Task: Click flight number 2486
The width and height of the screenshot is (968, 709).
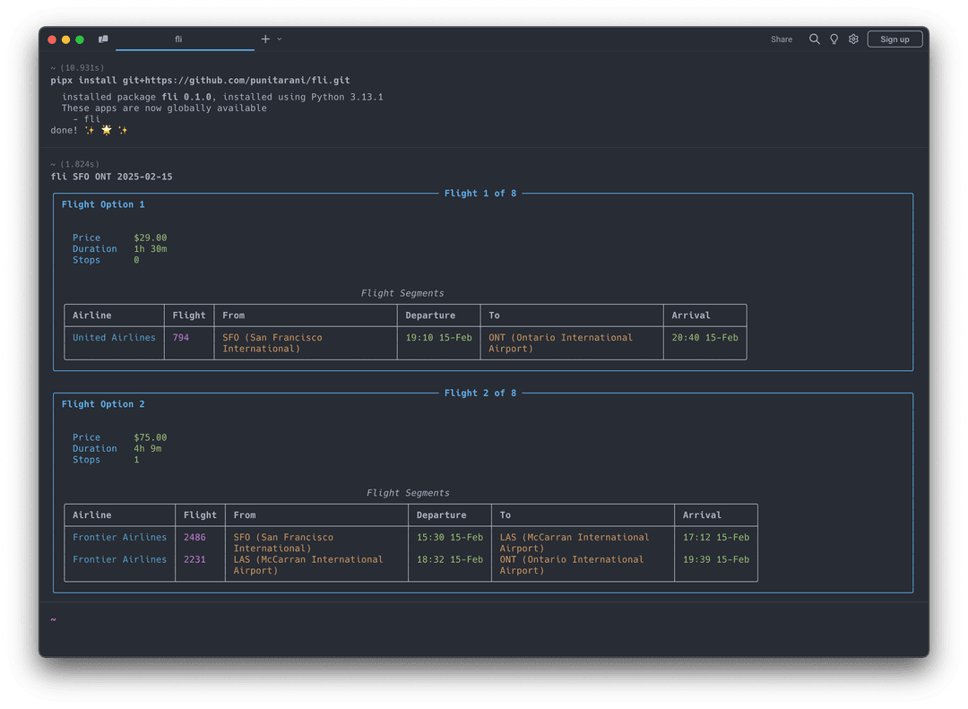Action: tap(194, 537)
